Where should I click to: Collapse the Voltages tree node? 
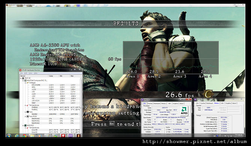click(25, 83)
